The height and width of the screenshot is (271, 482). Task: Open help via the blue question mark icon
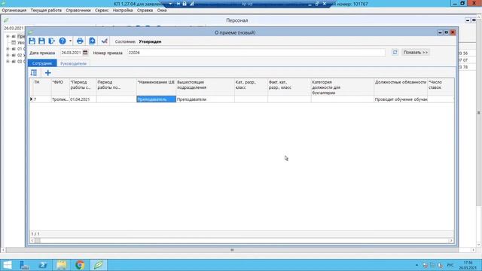pyautogui.click(x=63, y=41)
